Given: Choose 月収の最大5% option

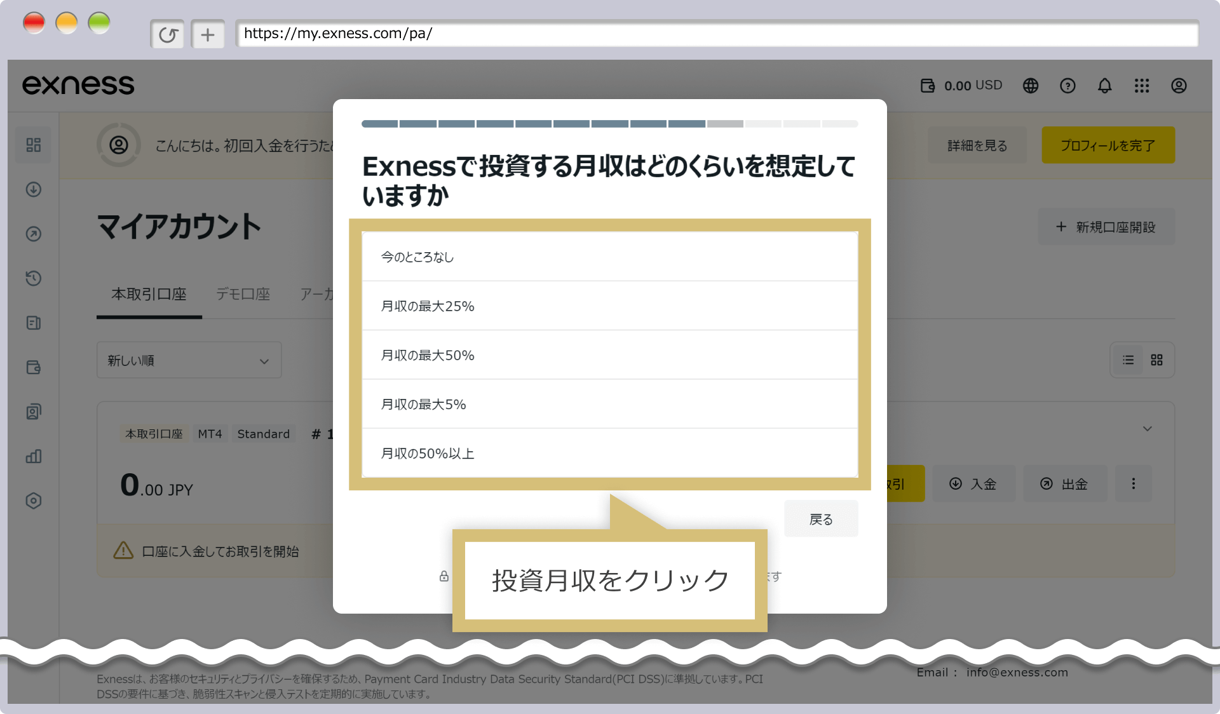Looking at the screenshot, I should [x=610, y=404].
